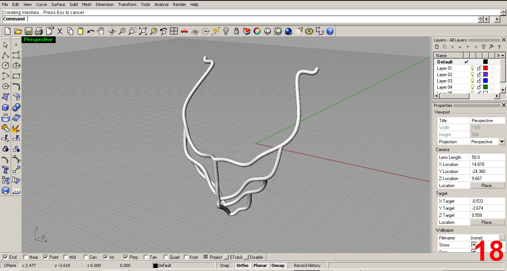Click the camera Location Place button
Screen dimensions: 507x271
488,186
